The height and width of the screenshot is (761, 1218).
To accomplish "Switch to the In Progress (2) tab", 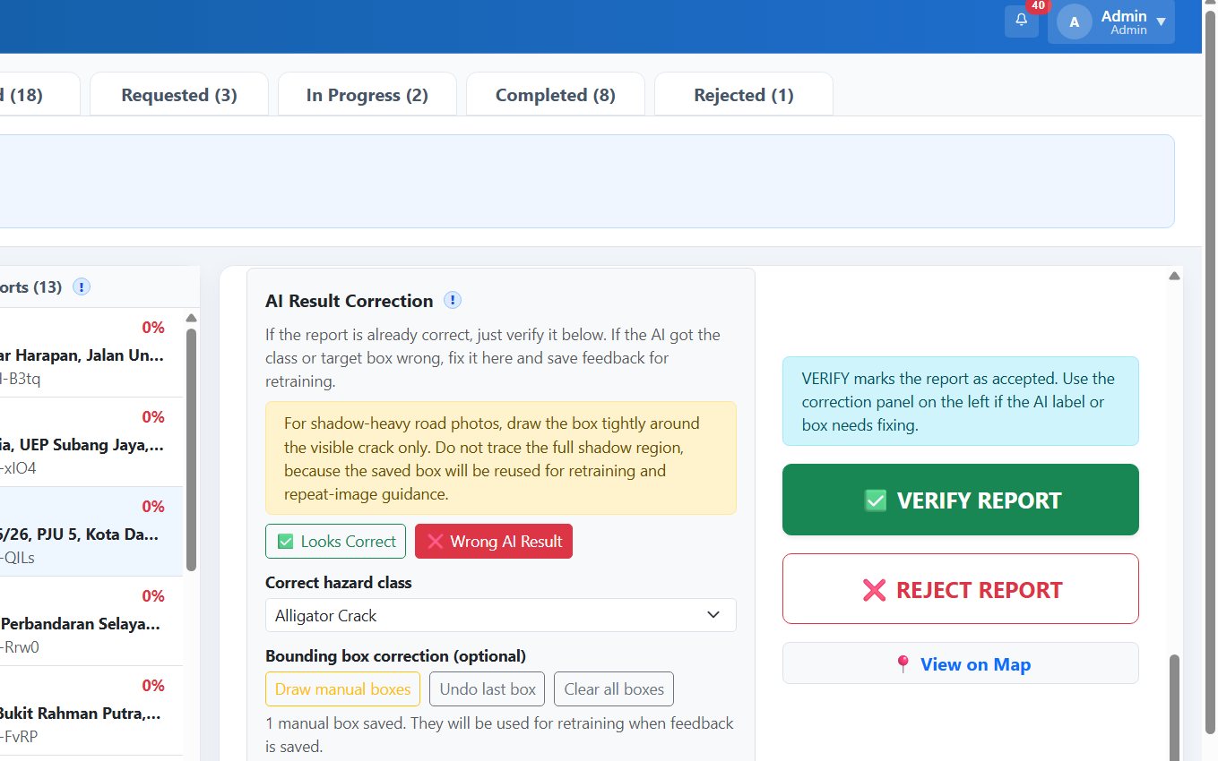I will tap(367, 94).
